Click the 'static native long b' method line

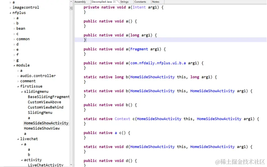150,77
